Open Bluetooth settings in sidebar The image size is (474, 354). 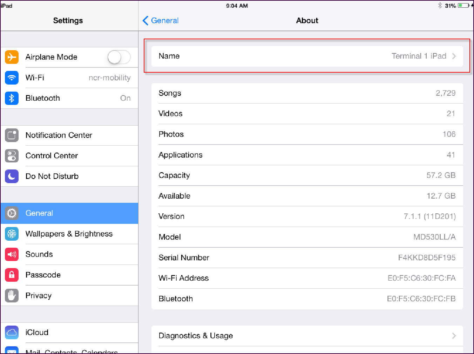pos(69,98)
